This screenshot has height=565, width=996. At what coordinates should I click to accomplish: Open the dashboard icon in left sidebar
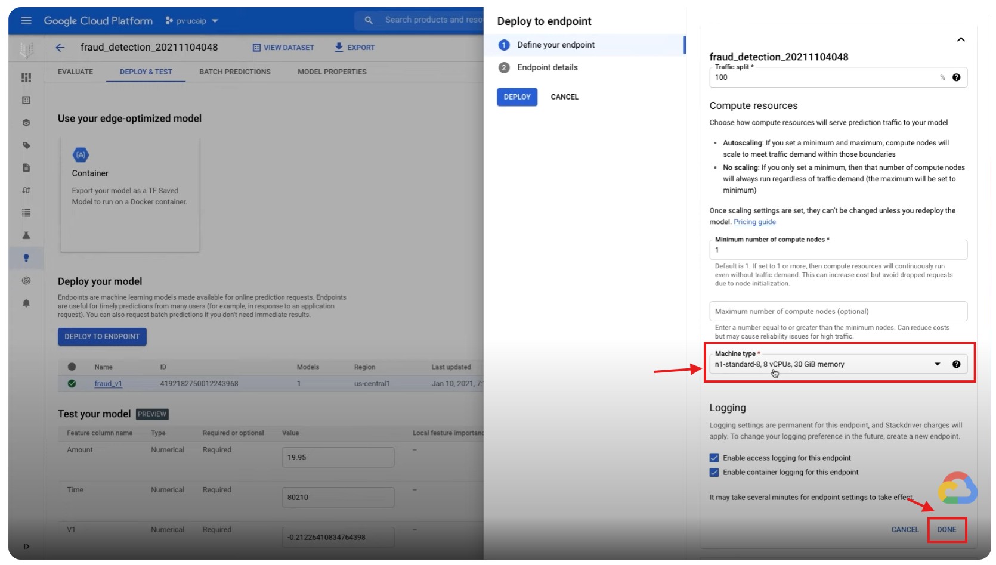pyautogui.click(x=26, y=77)
